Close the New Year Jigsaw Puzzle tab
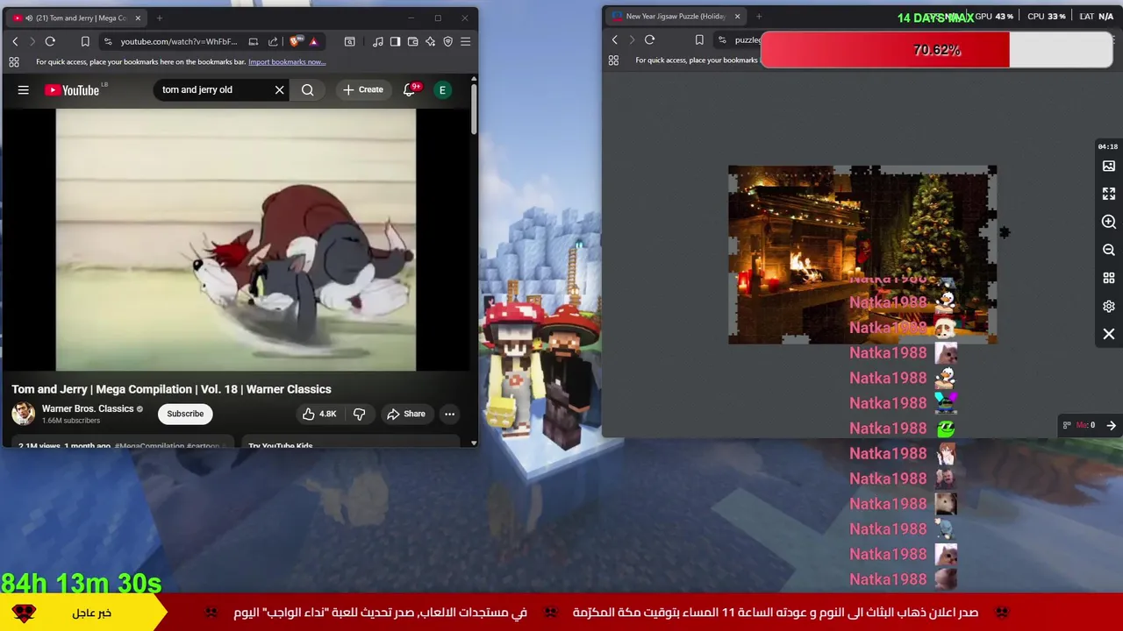The width and height of the screenshot is (1123, 631). 737,16
